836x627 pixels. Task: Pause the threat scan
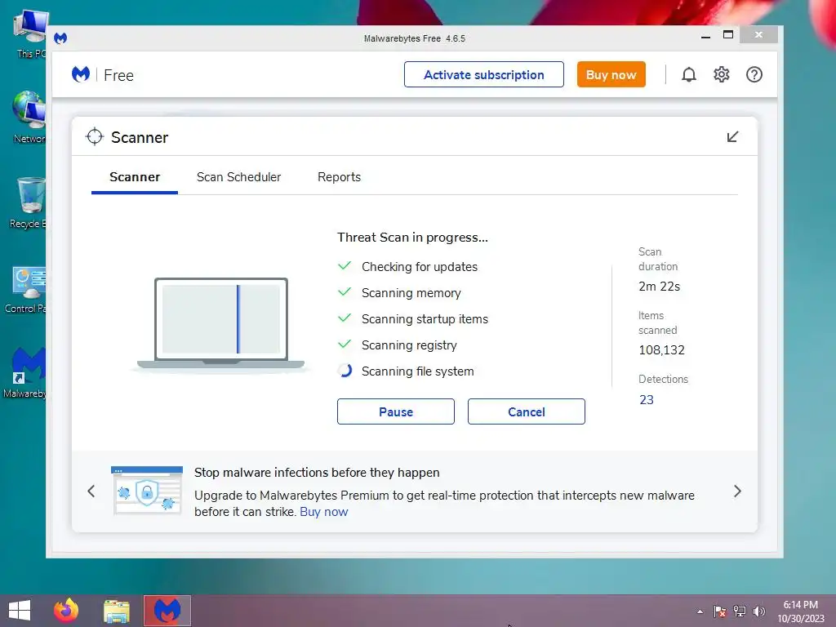[396, 411]
